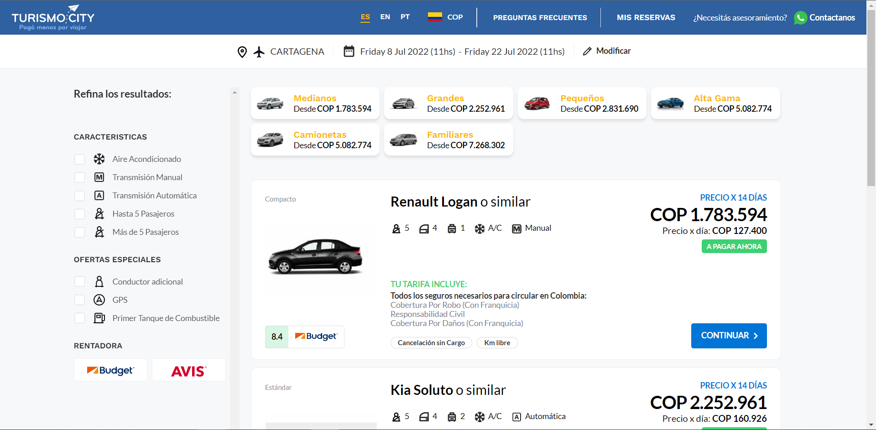Click the Más de 5 Pasajeros seat icon
This screenshot has height=430, width=876.
tap(99, 232)
